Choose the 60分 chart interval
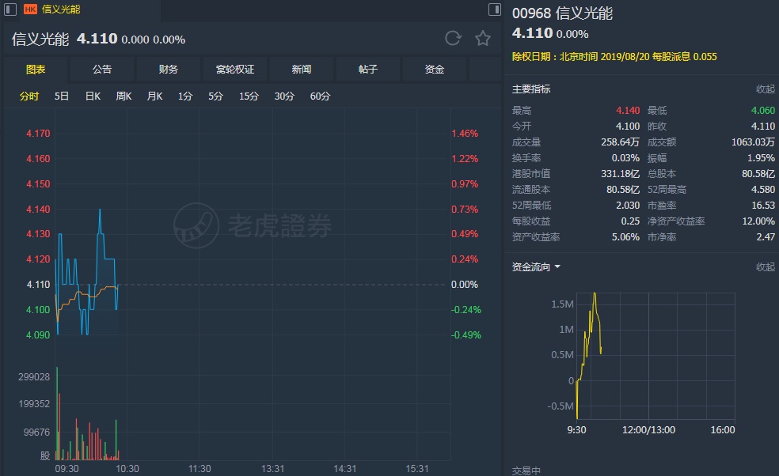Screen dimensions: 779x476 [320, 96]
